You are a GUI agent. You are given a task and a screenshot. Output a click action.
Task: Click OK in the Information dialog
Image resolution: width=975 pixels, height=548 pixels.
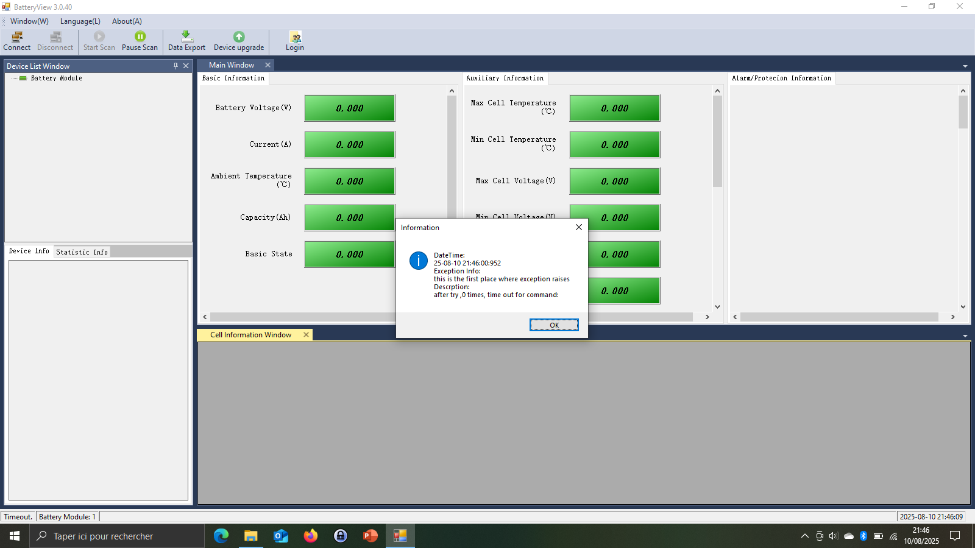pos(553,325)
